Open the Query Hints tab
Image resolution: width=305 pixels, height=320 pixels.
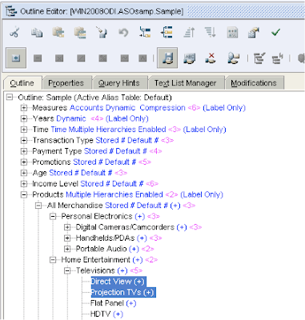point(119,83)
